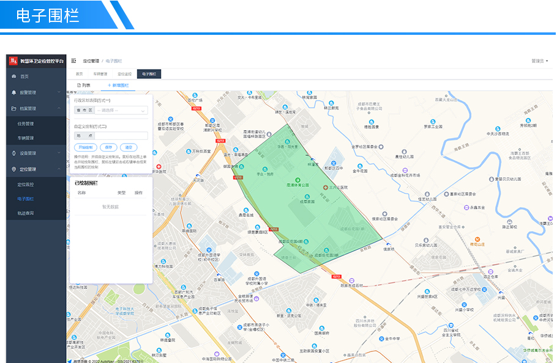The width and height of the screenshot is (557, 363).
Task: Click the 档案管理 folder icon
Action: [14, 109]
